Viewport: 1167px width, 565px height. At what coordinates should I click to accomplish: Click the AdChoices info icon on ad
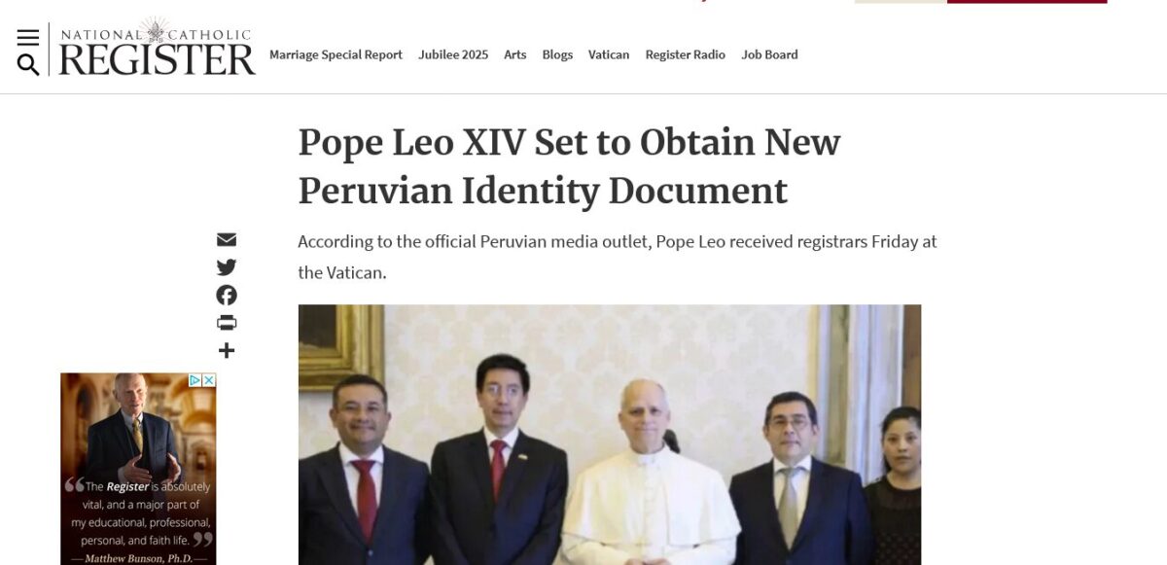click(194, 380)
